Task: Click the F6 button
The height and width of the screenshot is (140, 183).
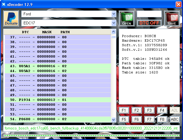Action: [x=137, y=119]
